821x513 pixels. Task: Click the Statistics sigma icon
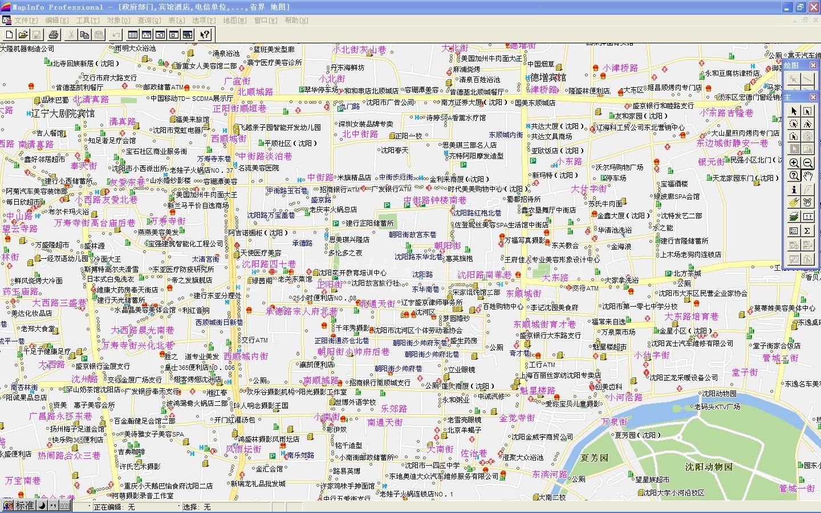(x=808, y=231)
